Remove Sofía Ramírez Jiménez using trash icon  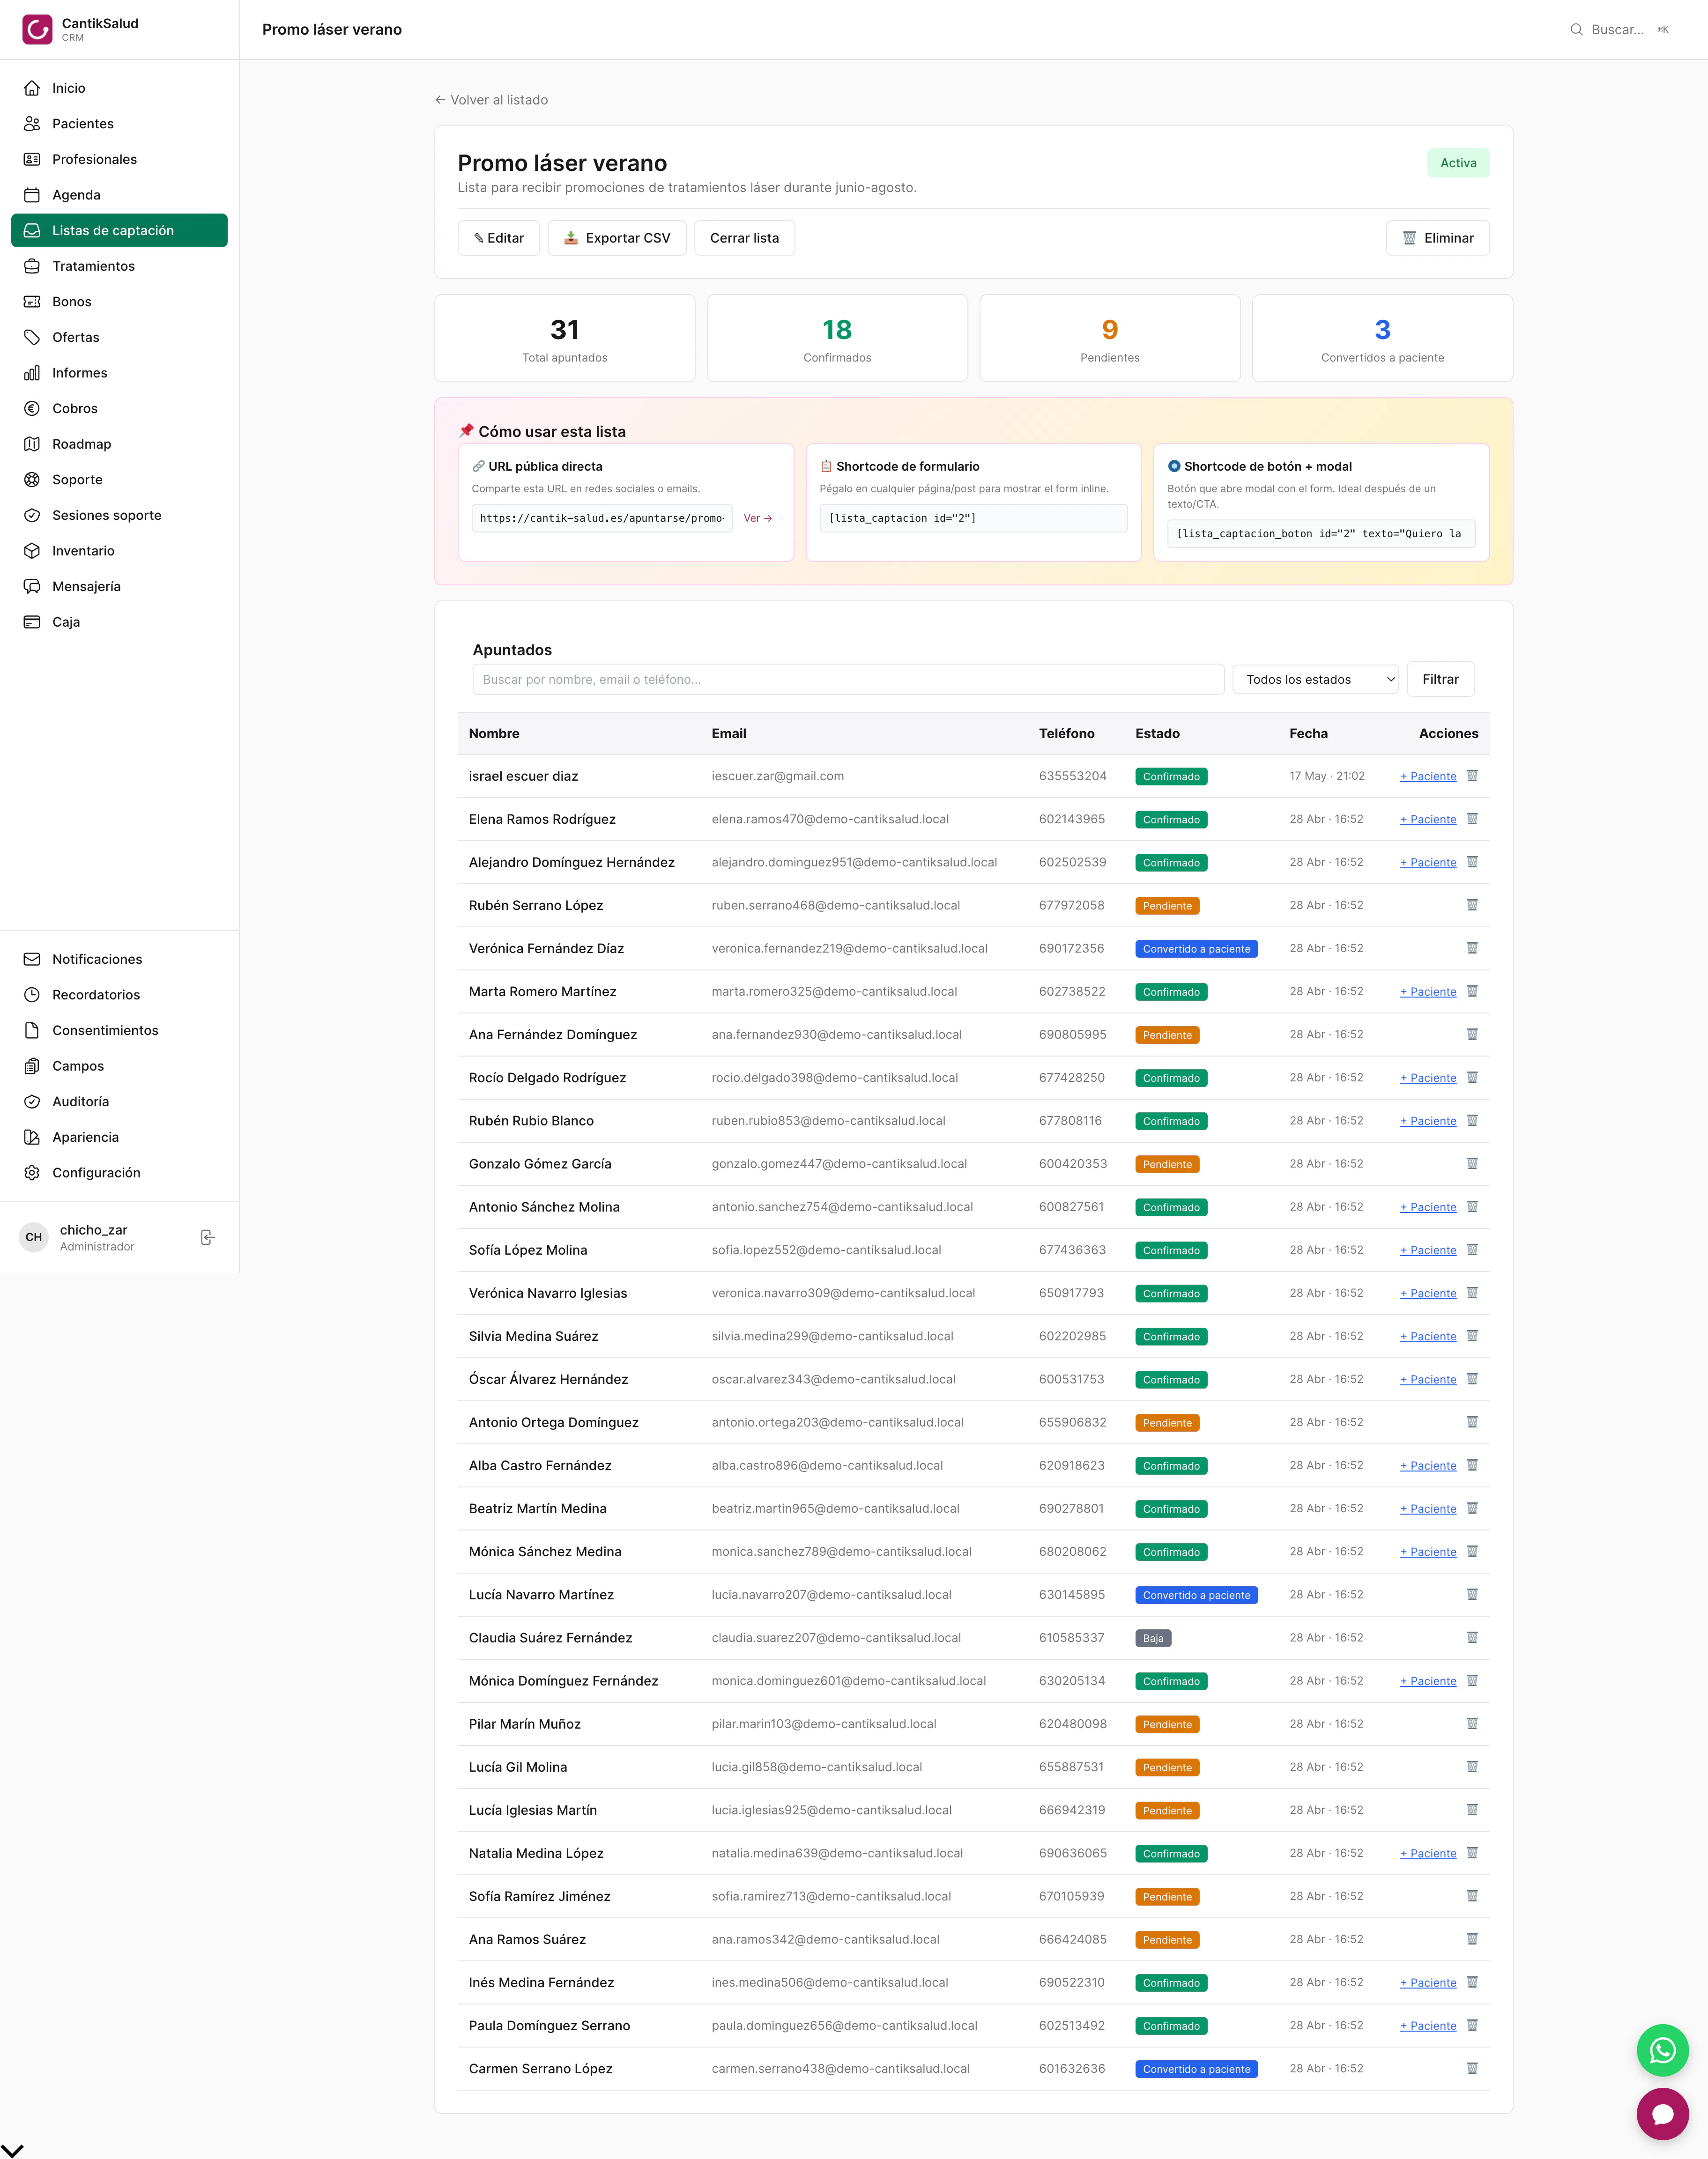pos(1472,1896)
